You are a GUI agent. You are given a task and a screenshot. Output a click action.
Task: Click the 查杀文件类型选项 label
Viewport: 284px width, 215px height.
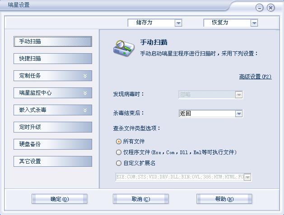[x=136, y=128]
